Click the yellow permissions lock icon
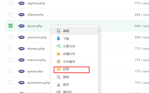149x93 pixels. coord(59,69)
